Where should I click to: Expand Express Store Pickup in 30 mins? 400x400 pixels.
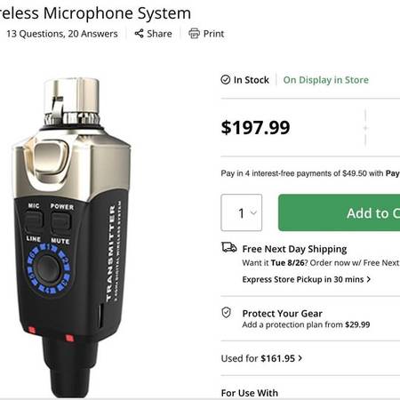307,279
